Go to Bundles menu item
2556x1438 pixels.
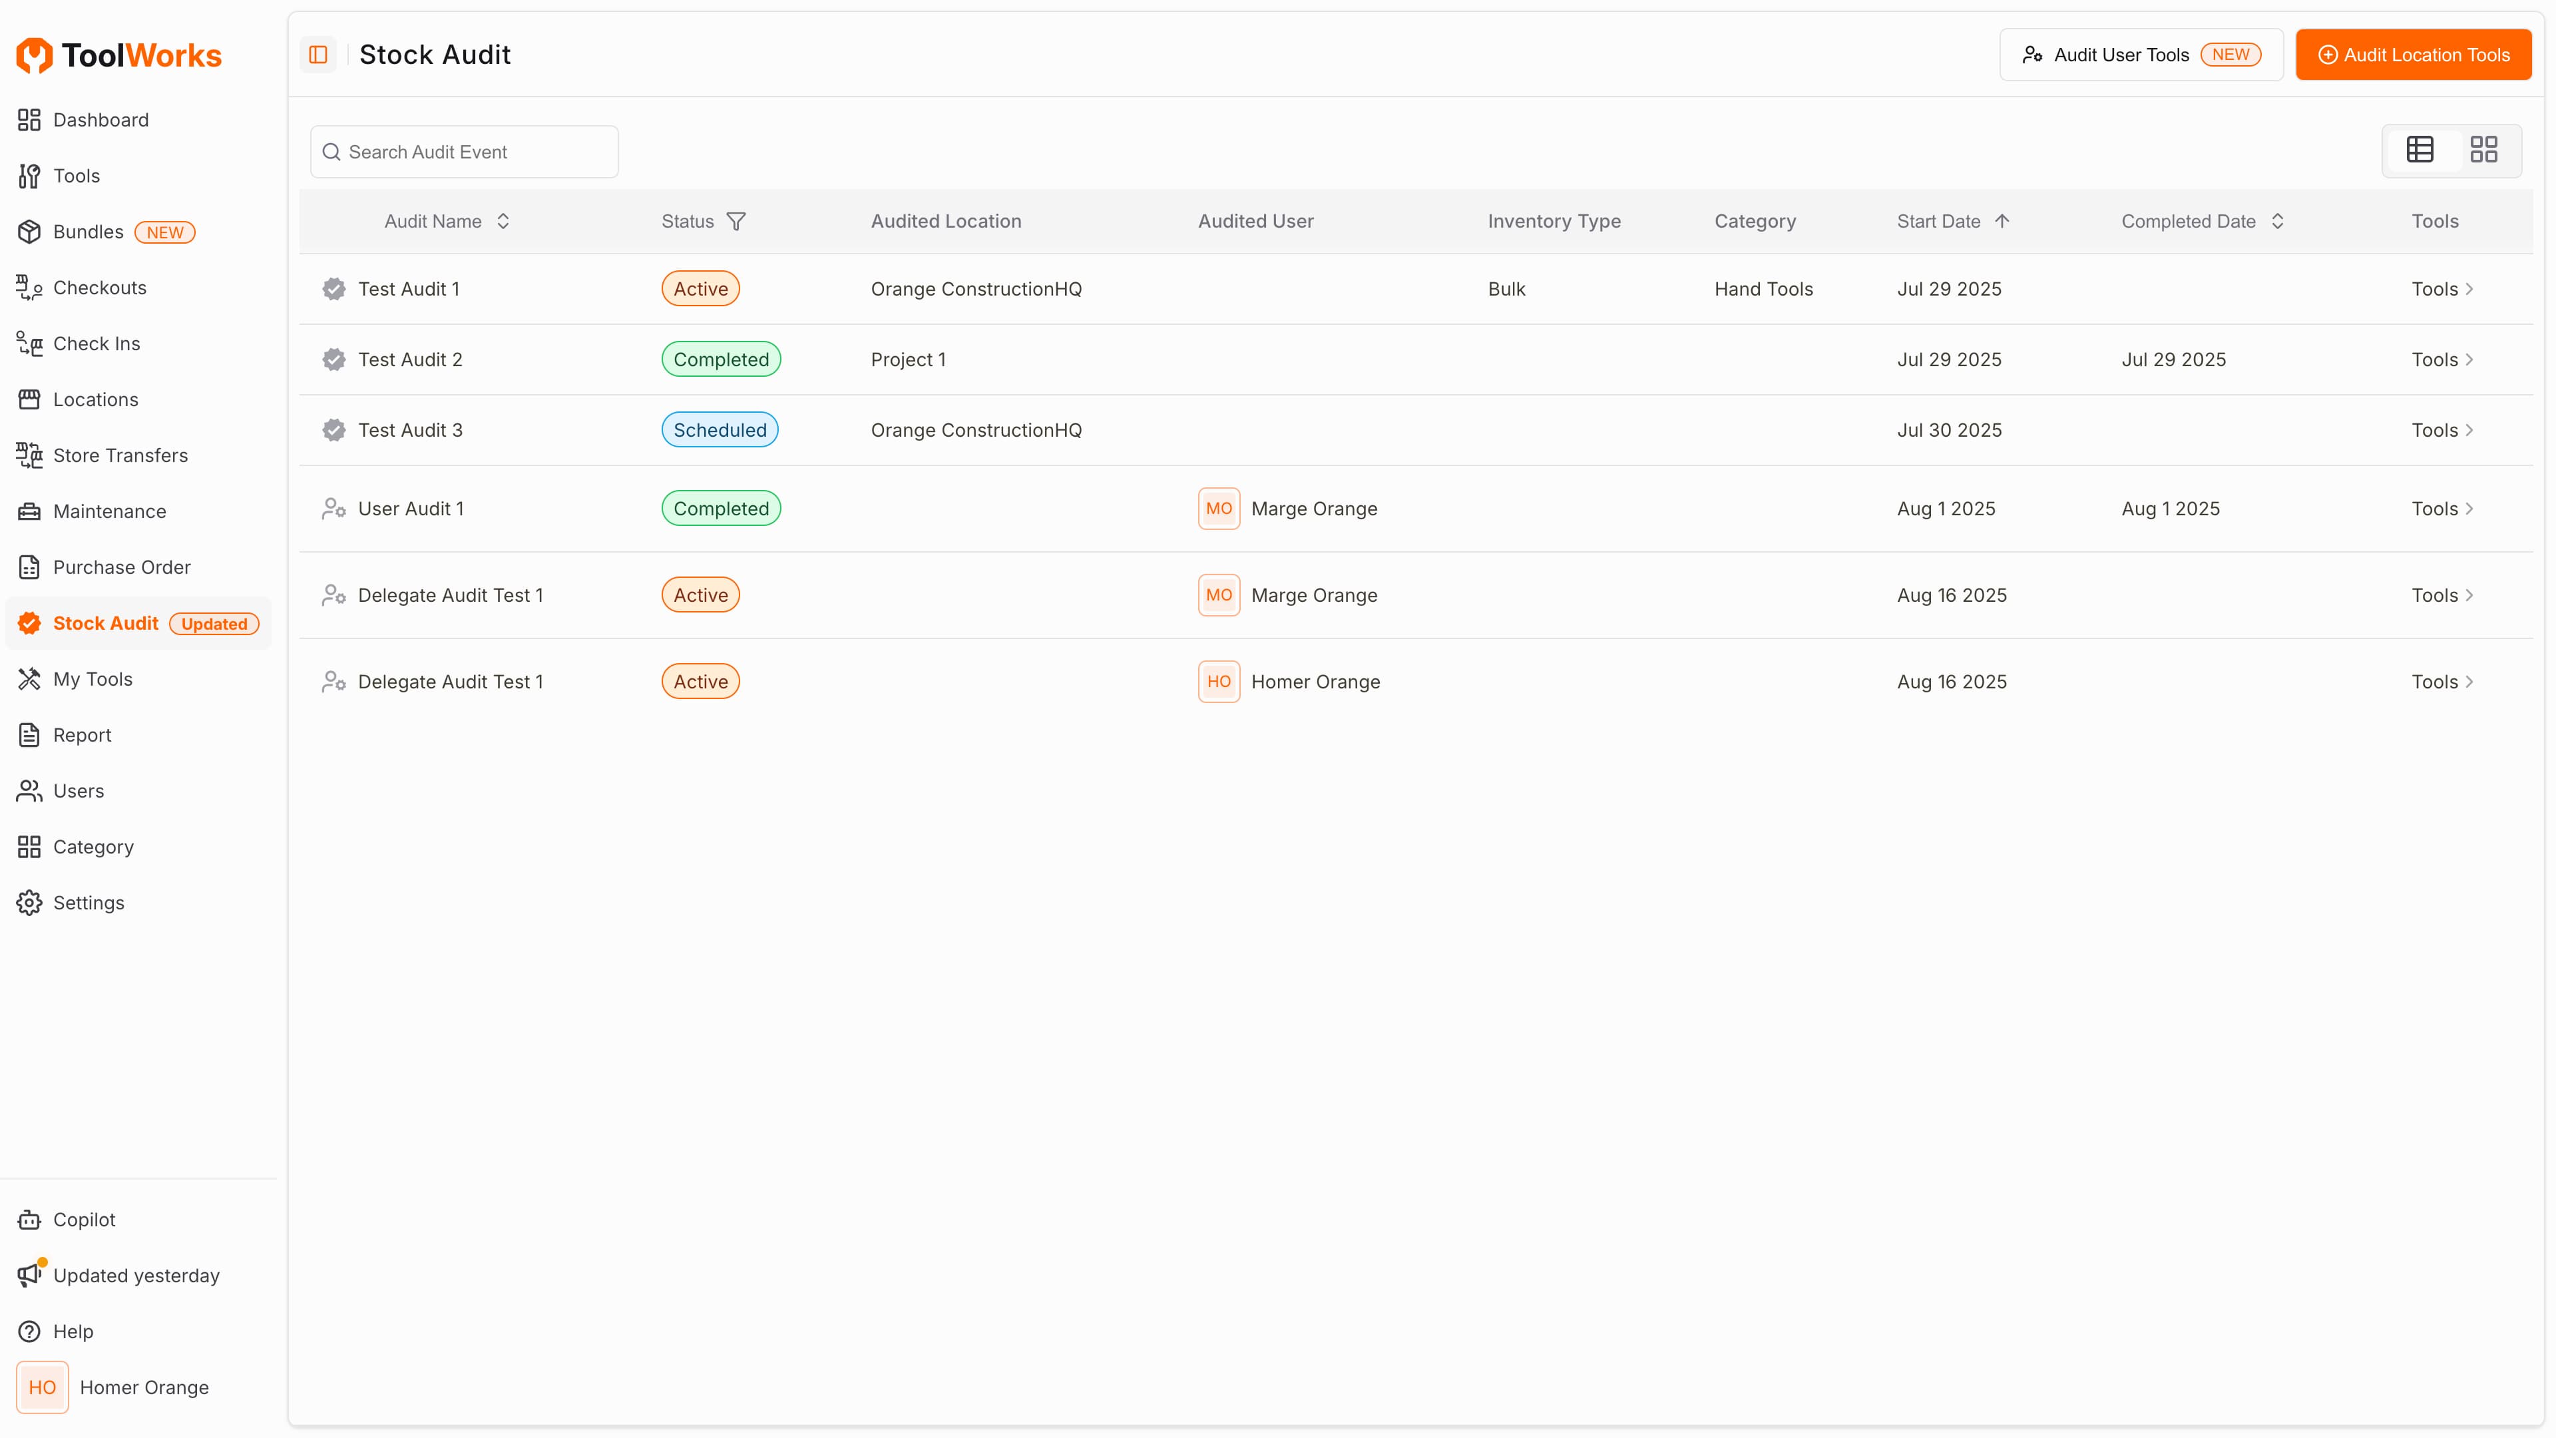point(87,231)
